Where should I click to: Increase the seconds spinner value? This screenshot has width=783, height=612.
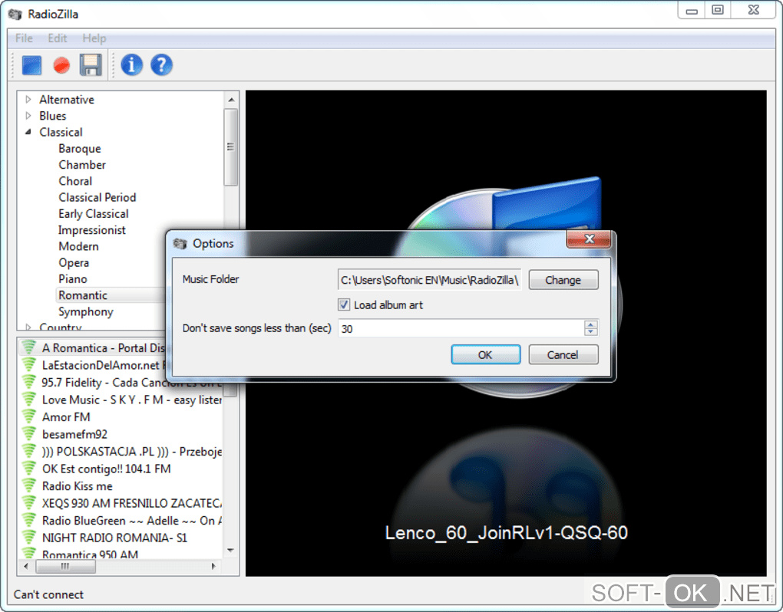(591, 324)
